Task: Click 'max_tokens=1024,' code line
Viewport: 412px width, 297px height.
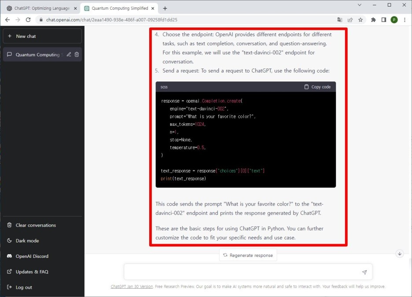Action: coord(188,124)
